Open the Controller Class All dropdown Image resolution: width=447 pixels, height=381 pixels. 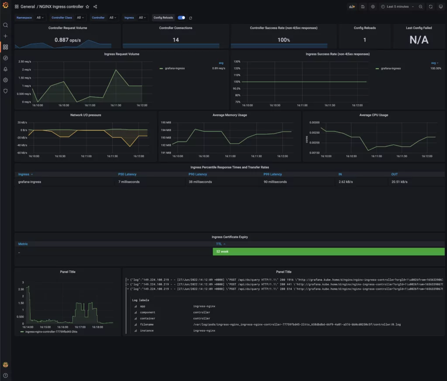pyautogui.click(x=80, y=17)
